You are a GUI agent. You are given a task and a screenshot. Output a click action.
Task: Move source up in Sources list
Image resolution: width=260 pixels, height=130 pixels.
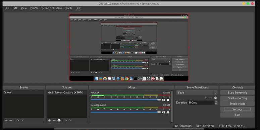click(66, 120)
